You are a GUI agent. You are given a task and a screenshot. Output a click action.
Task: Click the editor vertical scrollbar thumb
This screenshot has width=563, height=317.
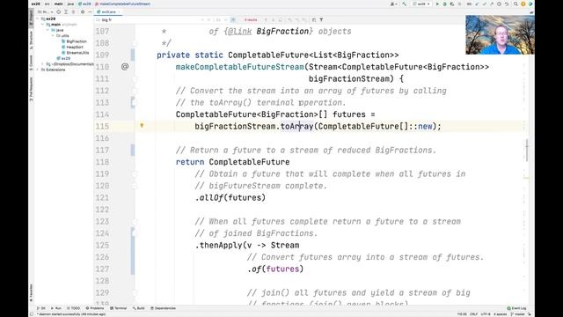pyautogui.click(x=527, y=151)
